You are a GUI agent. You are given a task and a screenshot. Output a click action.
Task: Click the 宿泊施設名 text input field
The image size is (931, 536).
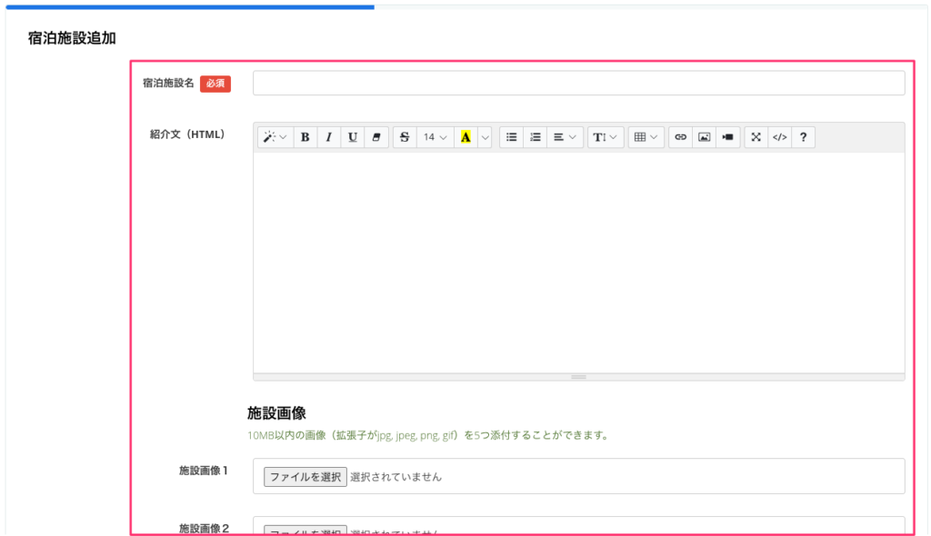click(x=578, y=84)
